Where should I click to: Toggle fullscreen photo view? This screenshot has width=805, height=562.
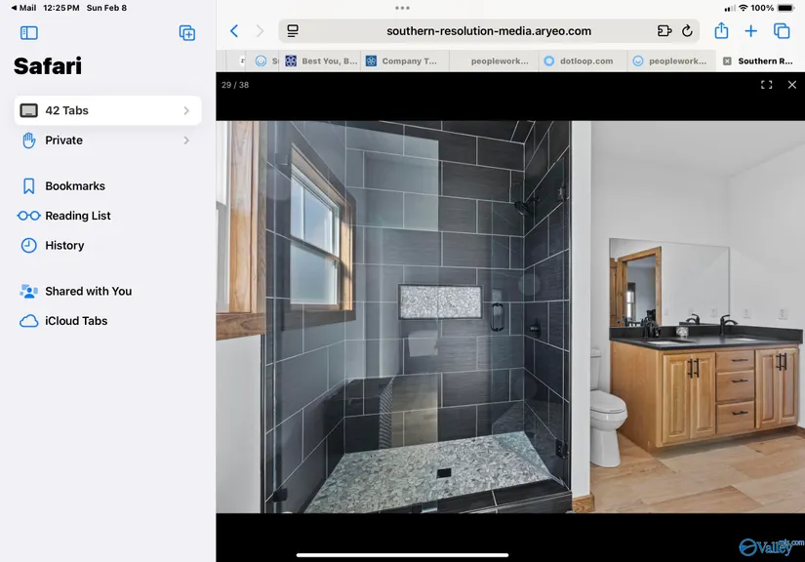pos(767,85)
